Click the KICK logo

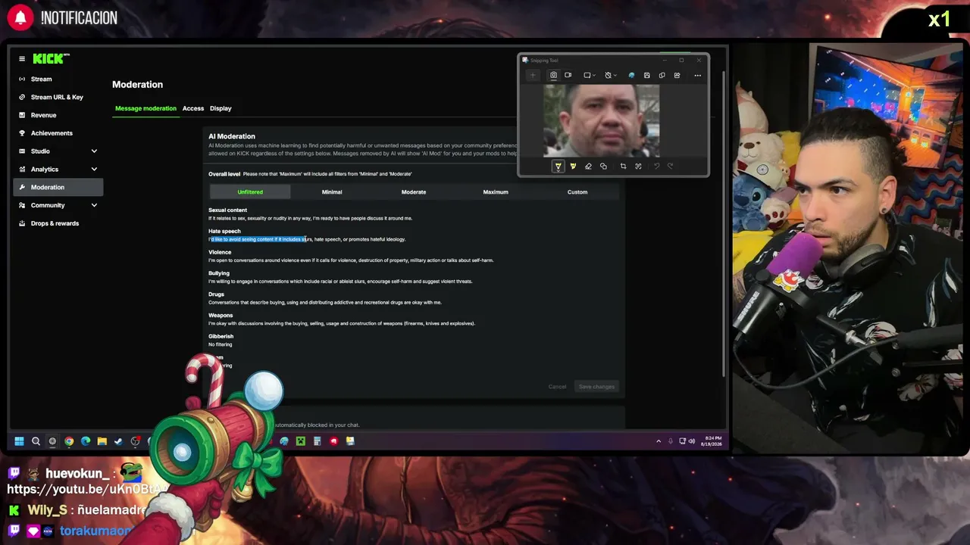(51, 58)
